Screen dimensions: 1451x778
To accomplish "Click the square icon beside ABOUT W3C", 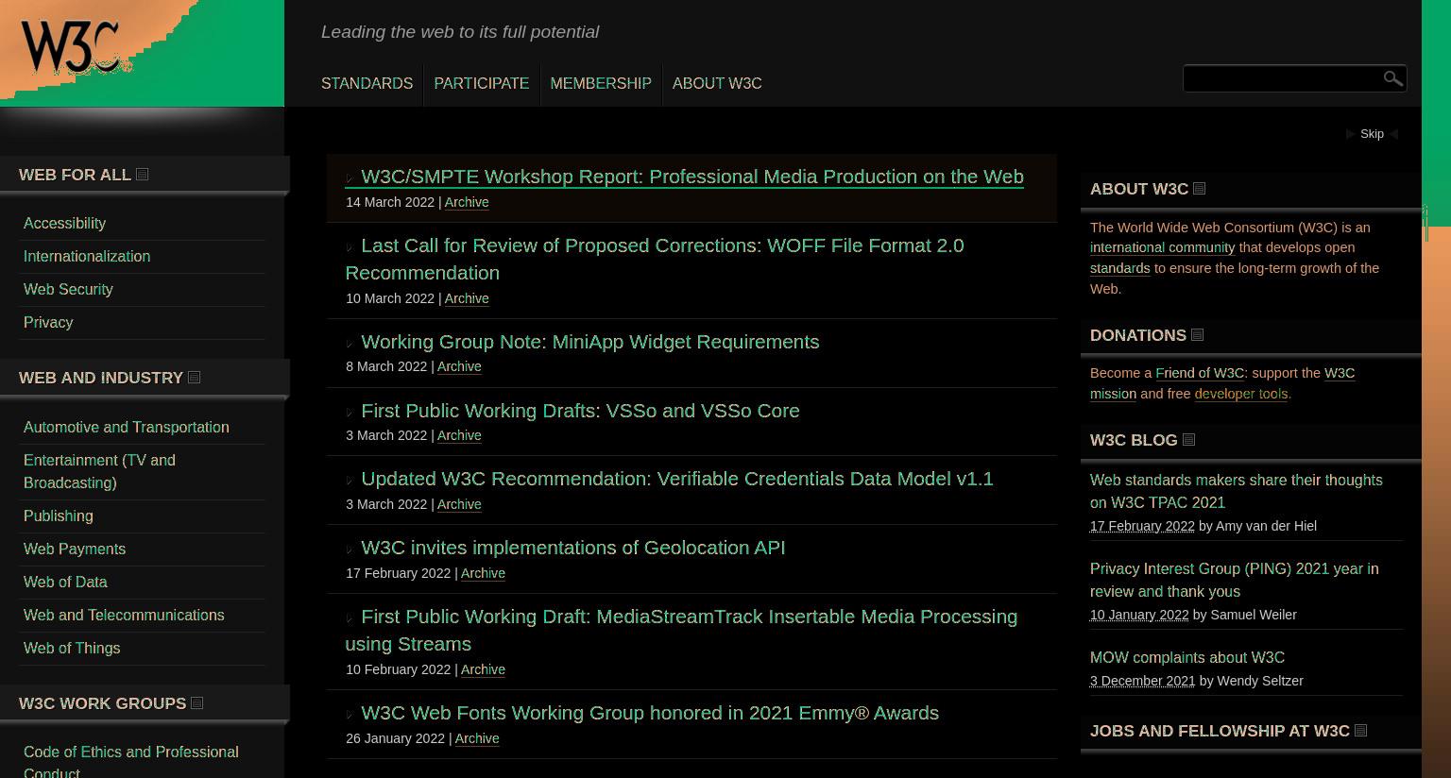I will 1199,188.
